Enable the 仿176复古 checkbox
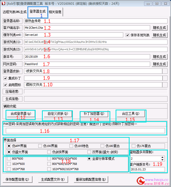This screenshot has width=171, height=187. pos(134,146)
